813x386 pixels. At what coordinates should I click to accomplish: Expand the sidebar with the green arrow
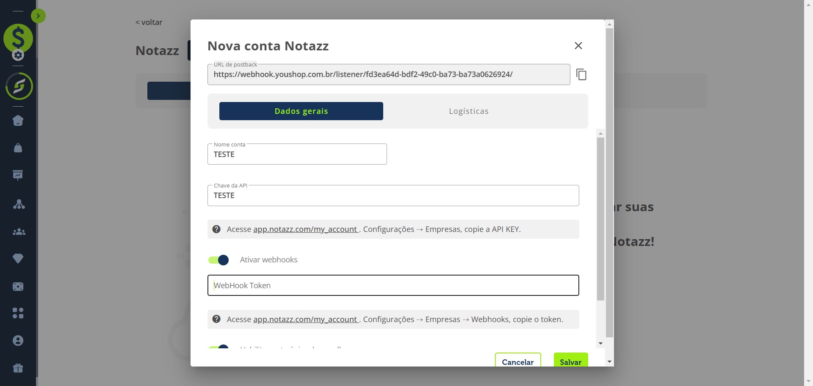tap(38, 16)
